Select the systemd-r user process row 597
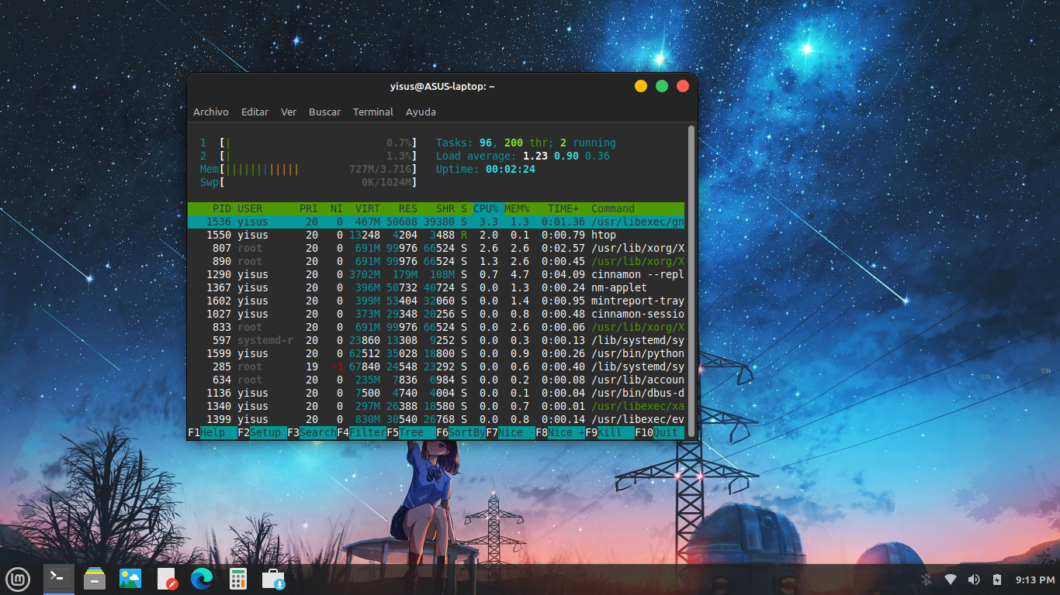Image resolution: width=1060 pixels, height=595 pixels. click(436, 340)
